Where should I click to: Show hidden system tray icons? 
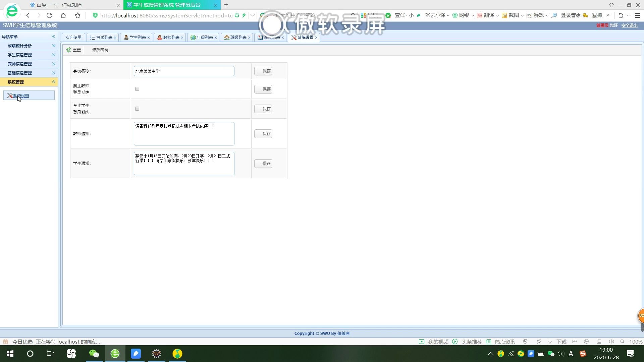pos(490,354)
